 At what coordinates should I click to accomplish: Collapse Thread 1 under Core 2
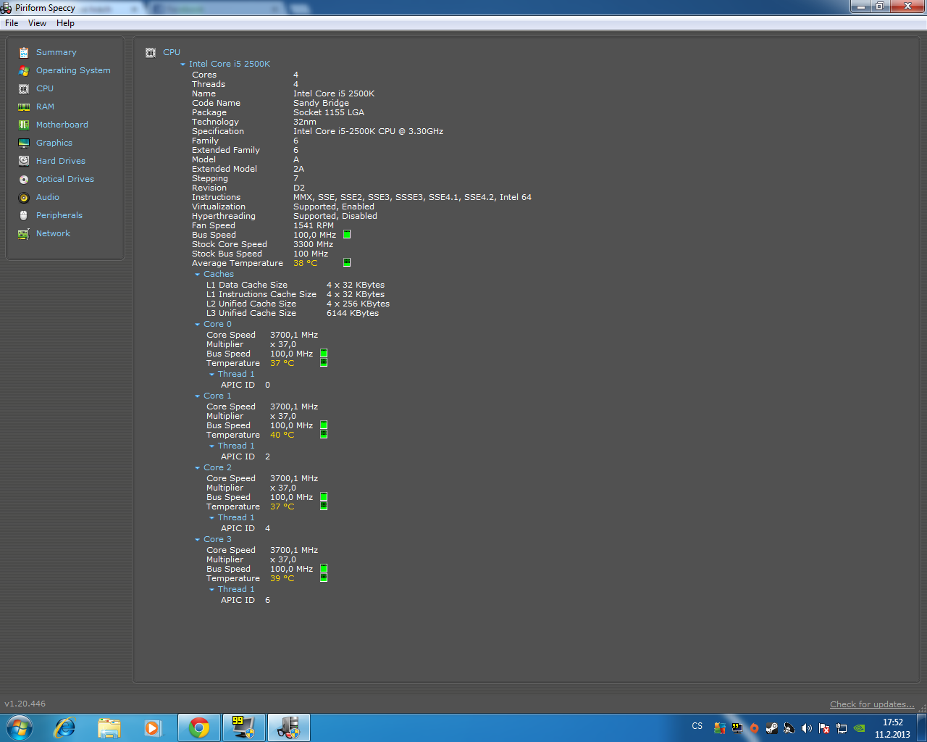point(211,518)
